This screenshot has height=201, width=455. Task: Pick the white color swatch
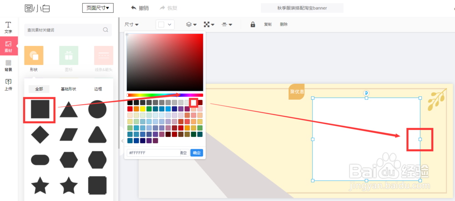193,102
